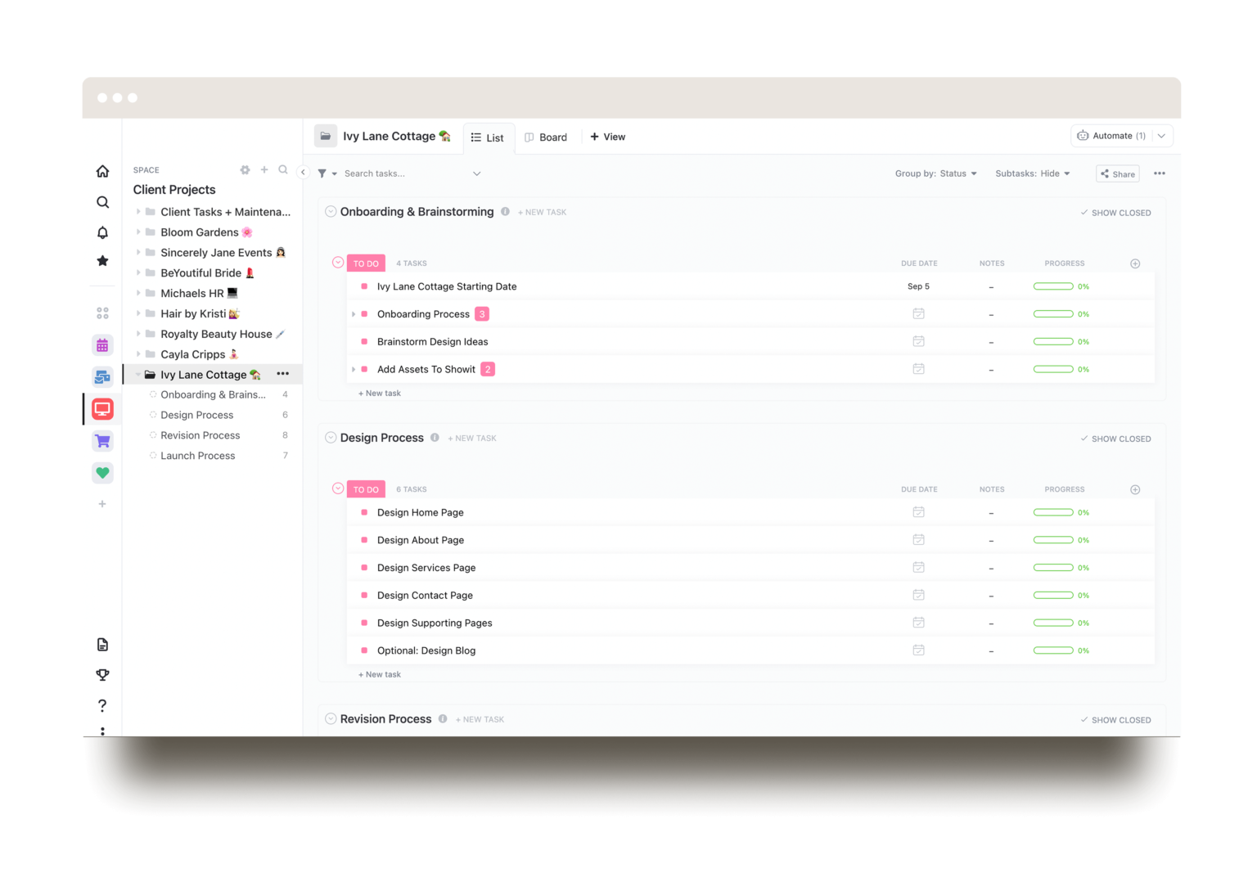
Task: Click the Share button
Action: coord(1117,173)
